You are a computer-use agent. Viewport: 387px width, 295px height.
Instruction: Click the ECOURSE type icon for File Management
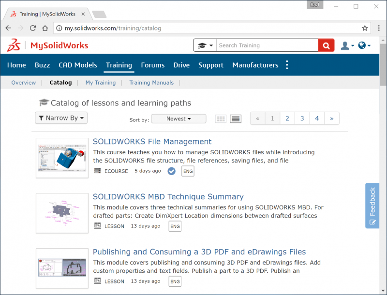[x=97, y=171]
